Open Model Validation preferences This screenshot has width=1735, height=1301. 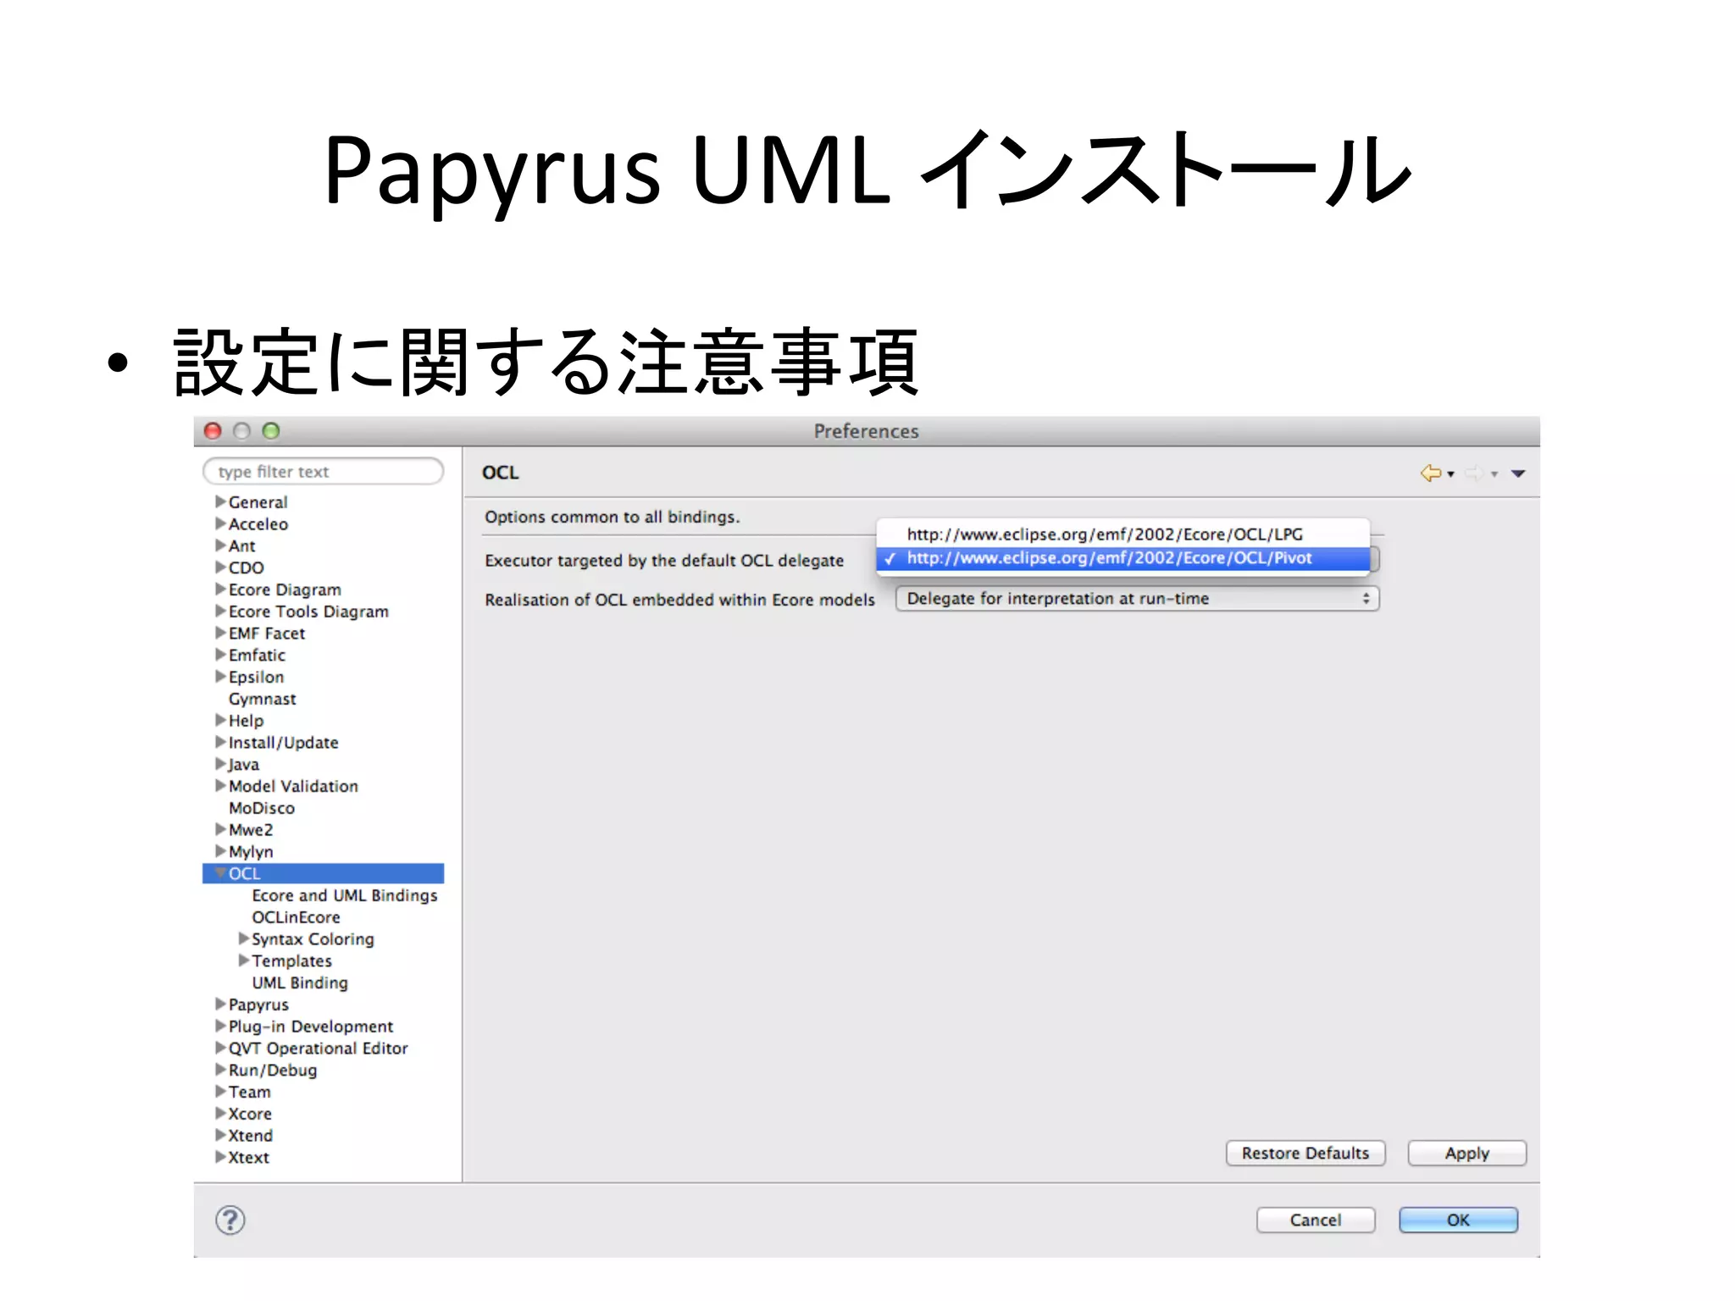point(293,786)
